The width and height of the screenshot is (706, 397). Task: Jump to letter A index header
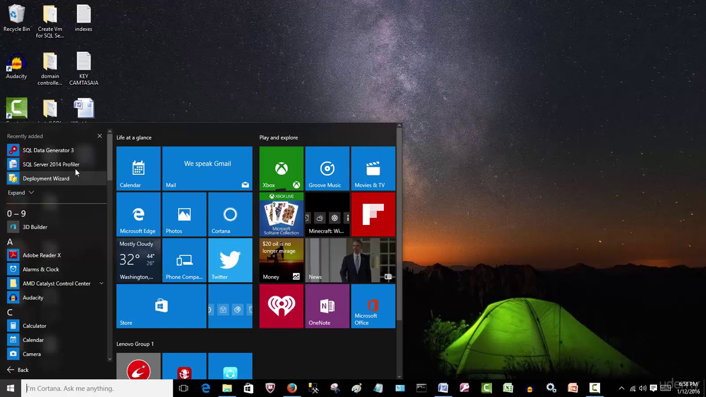click(10, 242)
